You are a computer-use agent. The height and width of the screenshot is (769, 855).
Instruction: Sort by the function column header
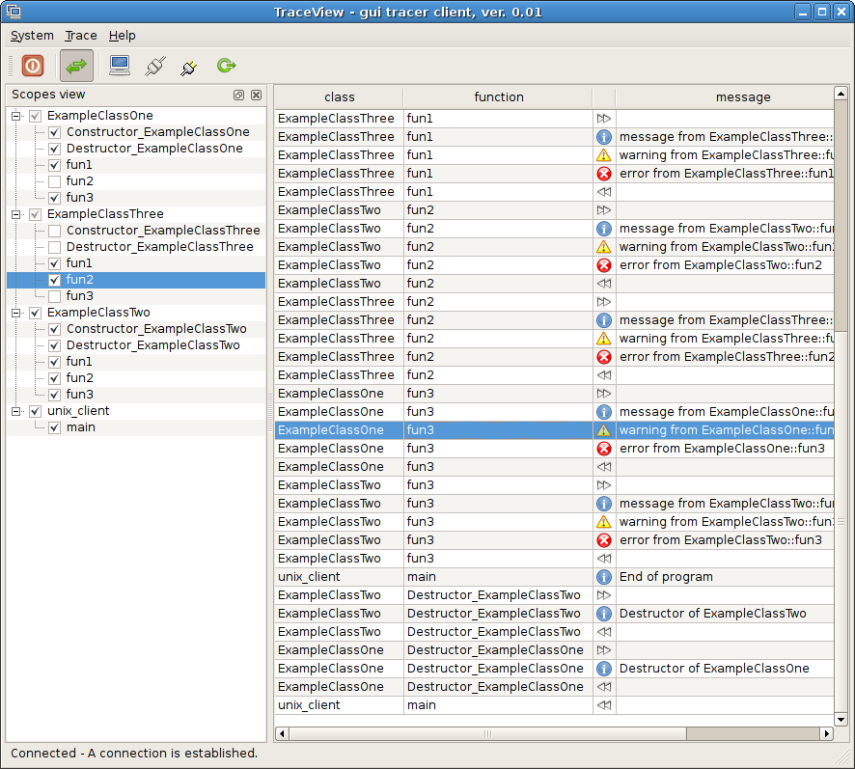(x=498, y=97)
